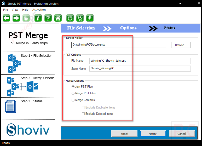Click Step 2 - Merge Options label

(x=38, y=78)
